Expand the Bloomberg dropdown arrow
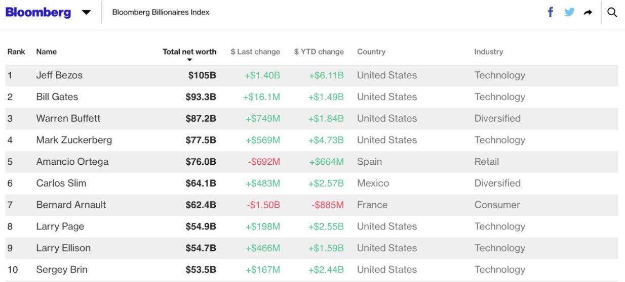Viewport: 625px width, 282px height. [86, 13]
